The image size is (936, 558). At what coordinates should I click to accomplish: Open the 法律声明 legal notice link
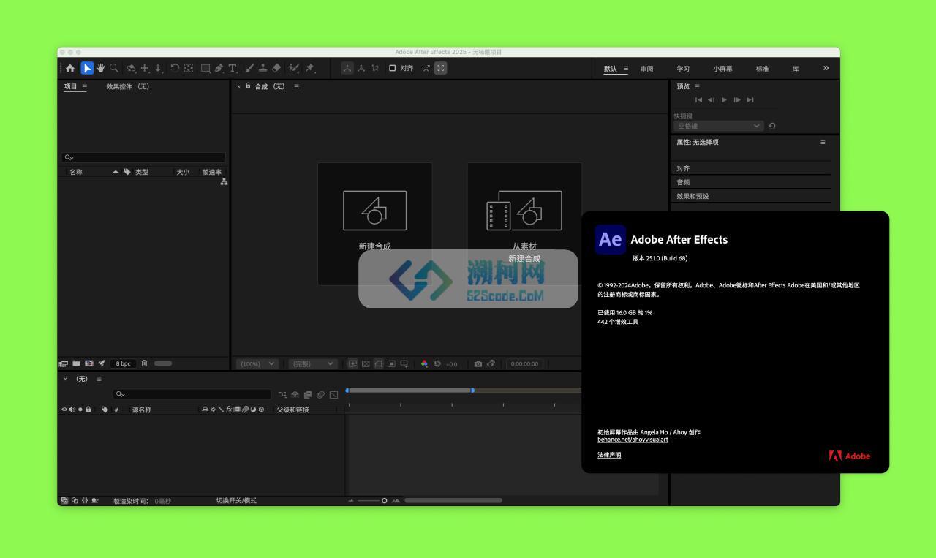[x=609, y=455]
